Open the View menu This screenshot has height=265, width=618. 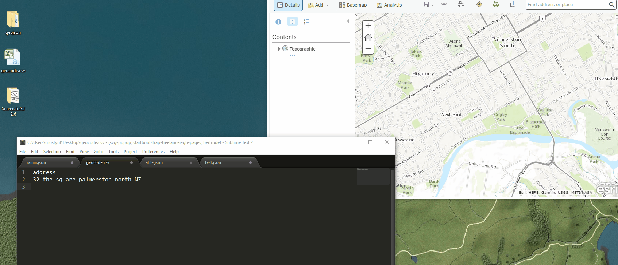pyautogui.click(x=84, y=152)
